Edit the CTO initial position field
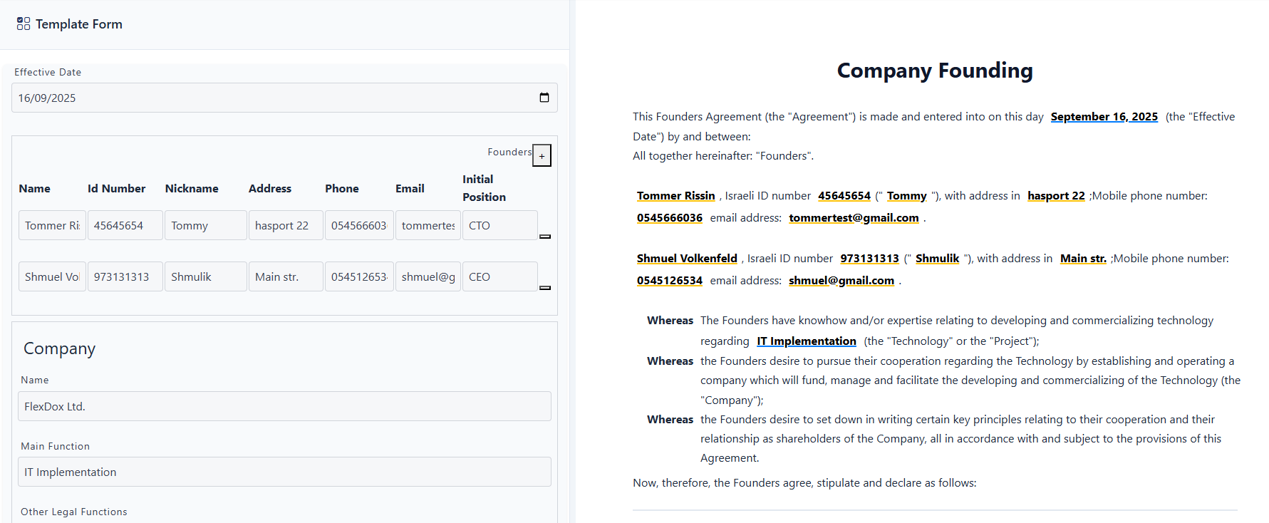Image resolution: width=1269 pixels, height=523 pixels. 499,225
